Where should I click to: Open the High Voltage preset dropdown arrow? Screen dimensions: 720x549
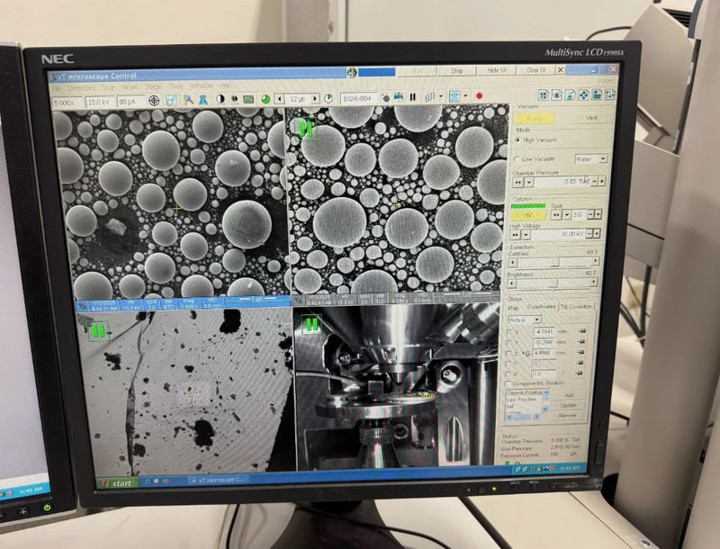pyautogui.click(x=526, y=235)
